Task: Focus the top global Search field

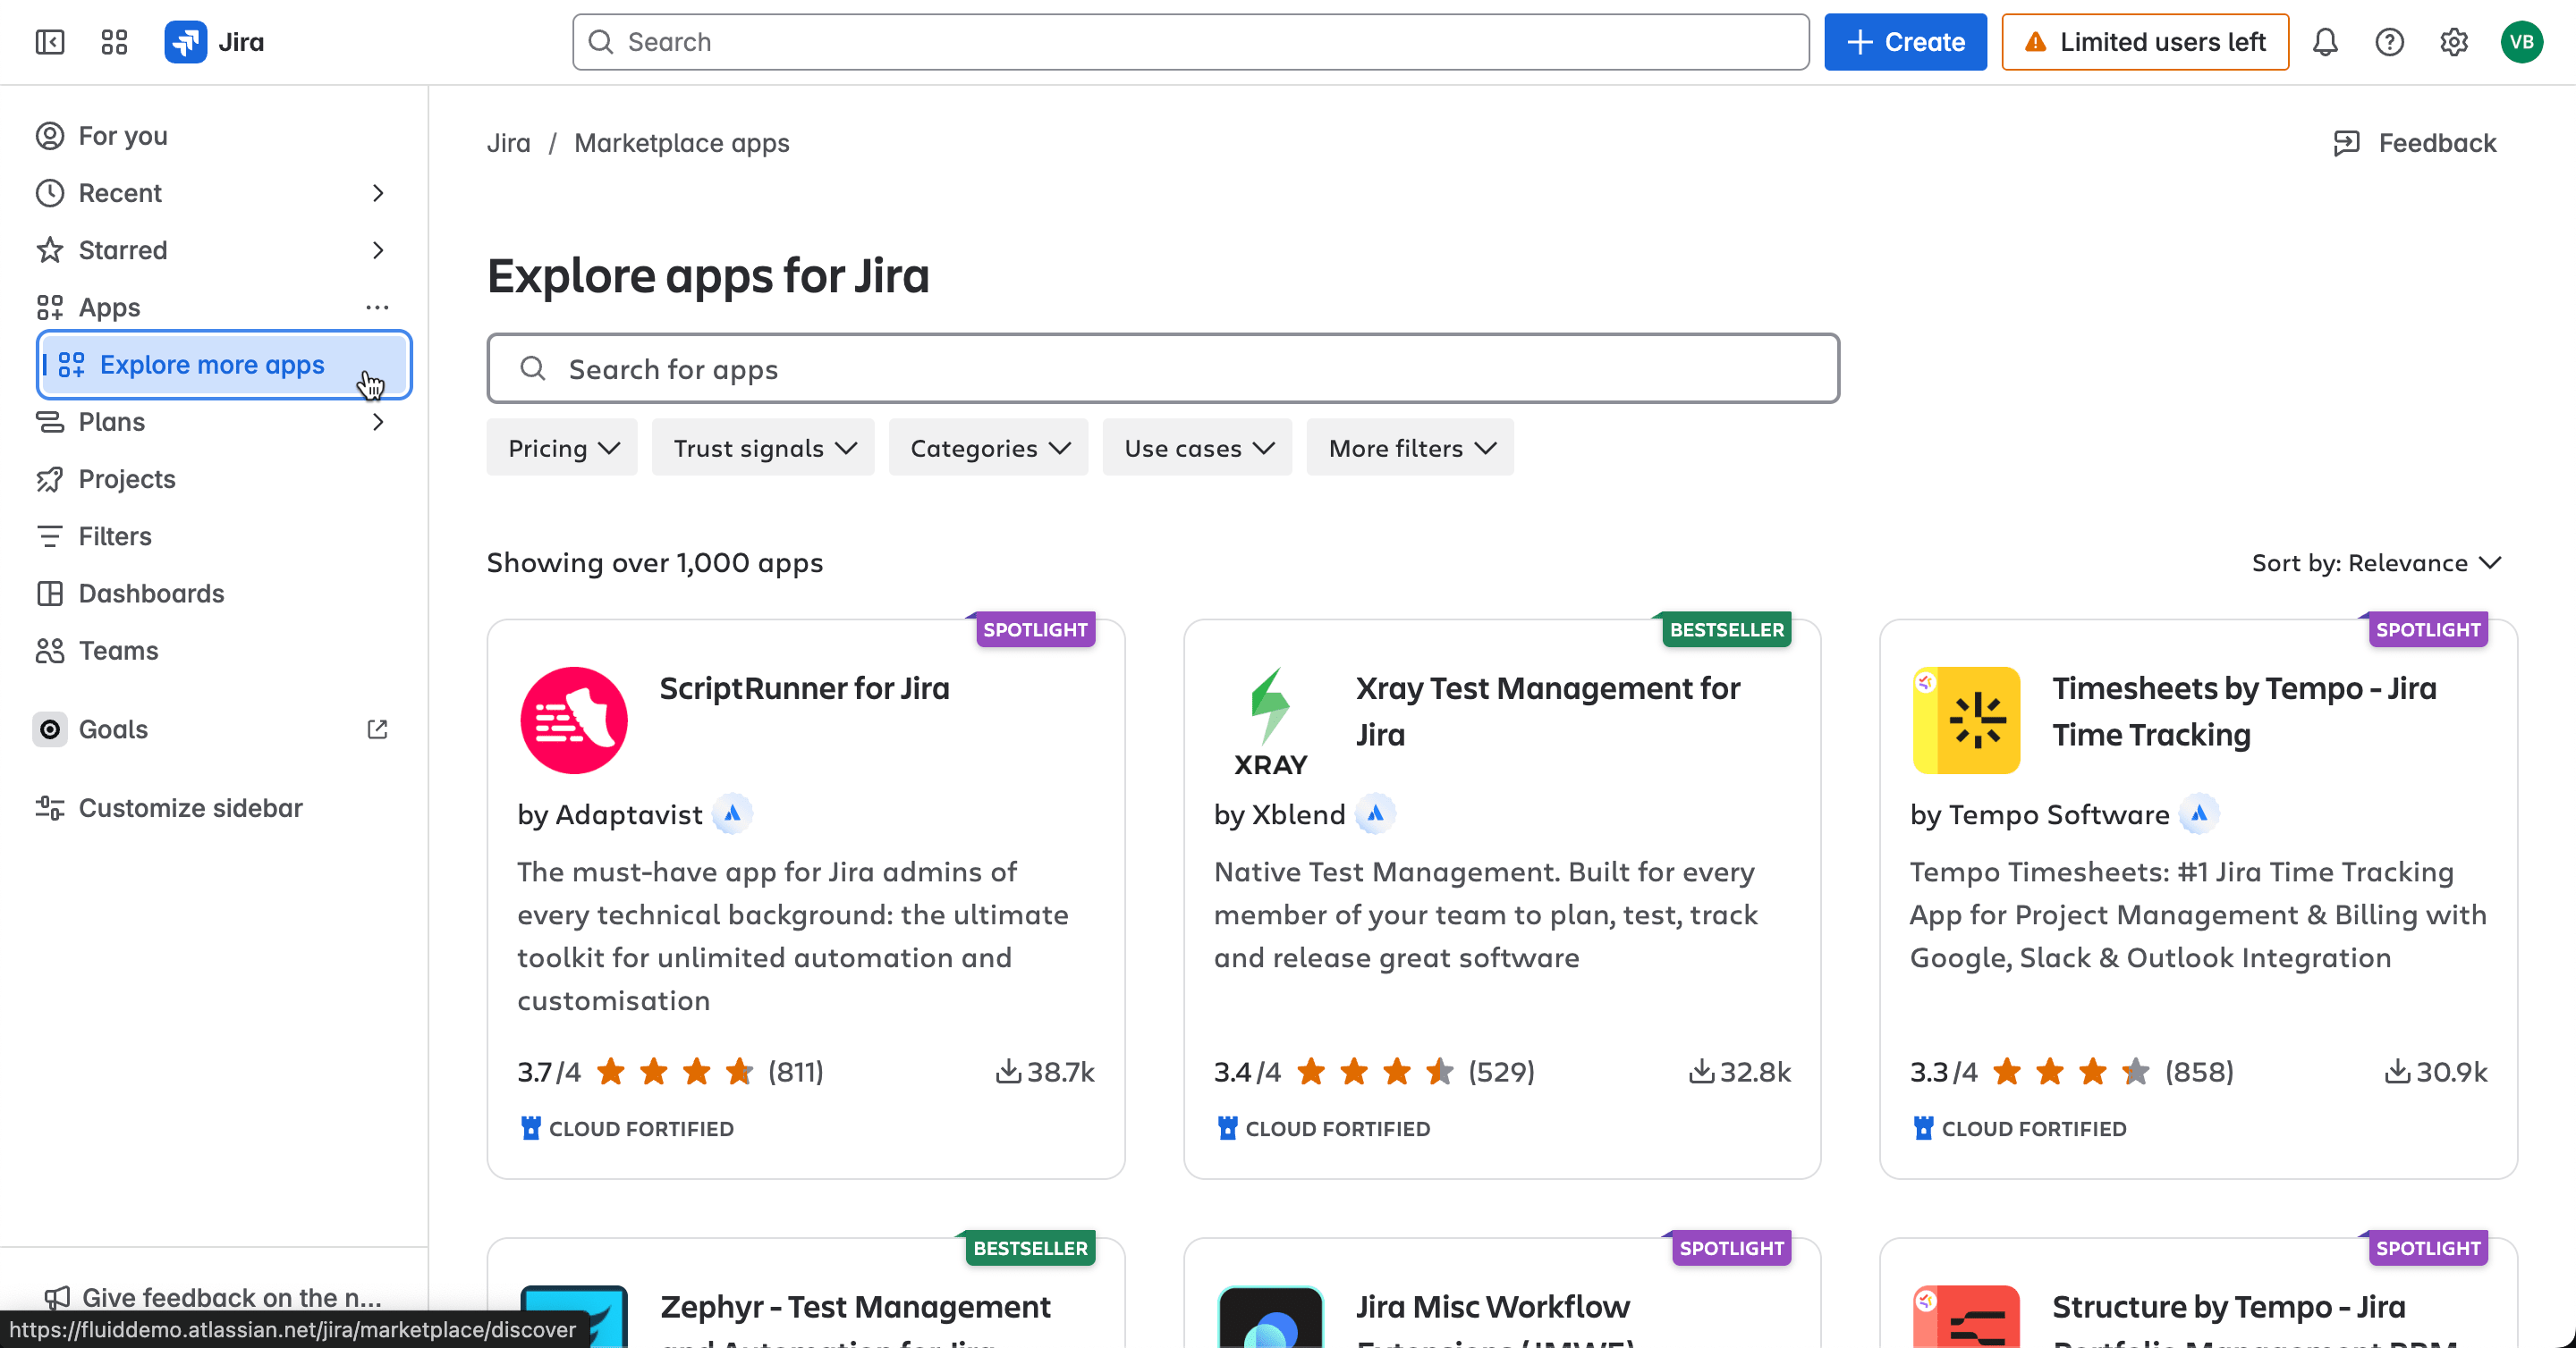Action: 1190,42
